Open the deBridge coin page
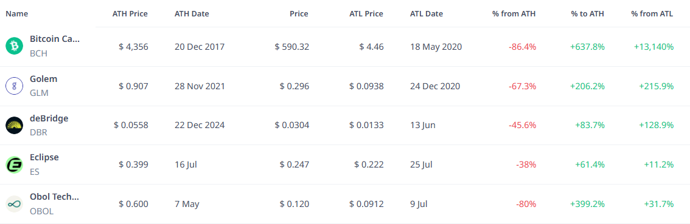The height and width of the screenshot is (224, 690). point(49,118)
